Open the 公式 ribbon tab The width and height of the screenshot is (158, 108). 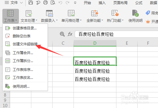click(x=139, y=3)
